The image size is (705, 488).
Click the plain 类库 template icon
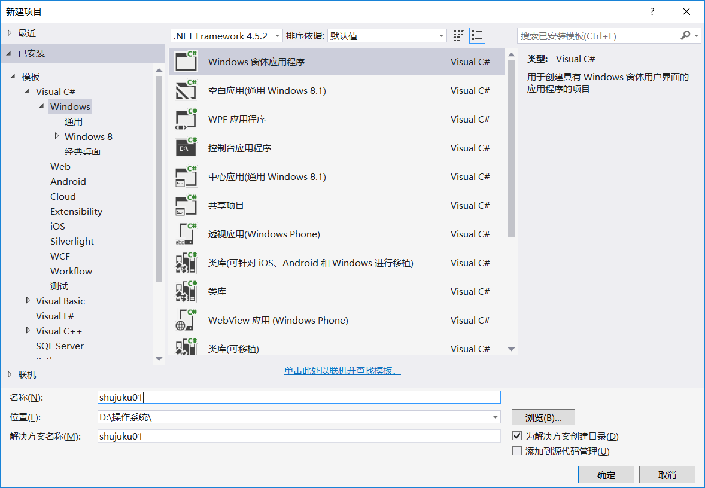[186, 291]
